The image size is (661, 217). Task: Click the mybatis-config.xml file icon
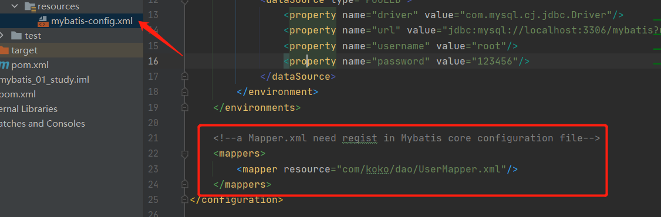click(x=43, y=21)
